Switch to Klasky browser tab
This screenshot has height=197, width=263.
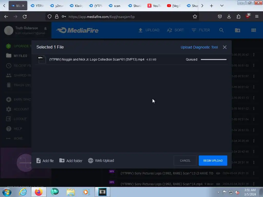tap(77, 6)
